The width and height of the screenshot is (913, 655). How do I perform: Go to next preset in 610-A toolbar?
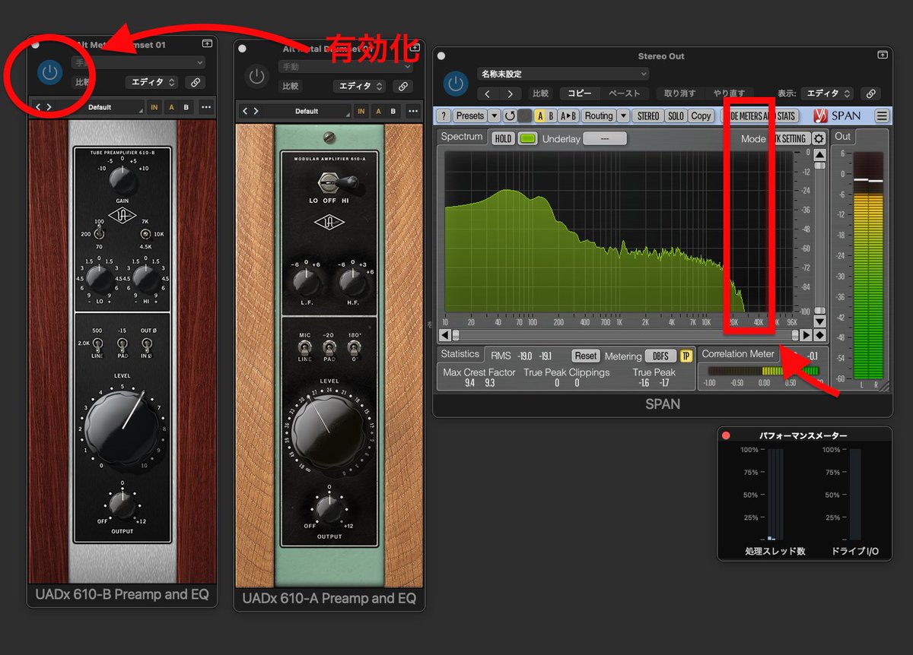(x=256, y=111)
